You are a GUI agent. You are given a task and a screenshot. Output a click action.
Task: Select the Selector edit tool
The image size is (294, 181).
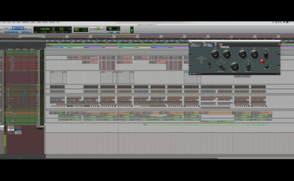coord(18,28)
